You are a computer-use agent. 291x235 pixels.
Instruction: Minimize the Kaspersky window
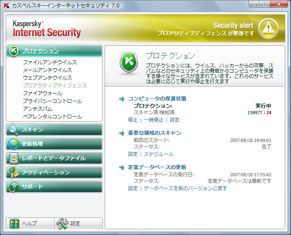[x=254, y=4]
